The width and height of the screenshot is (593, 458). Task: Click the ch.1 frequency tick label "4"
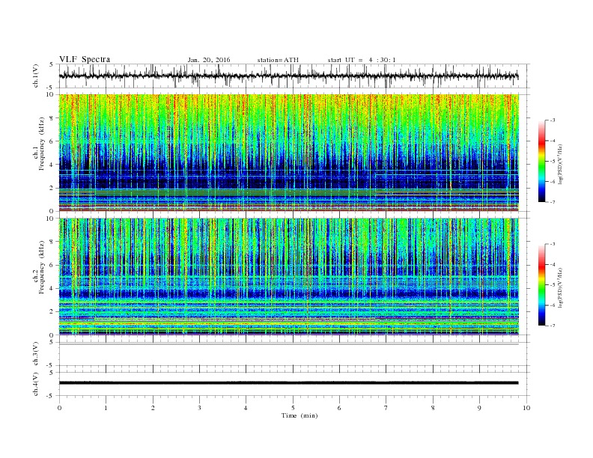[52, 165]
